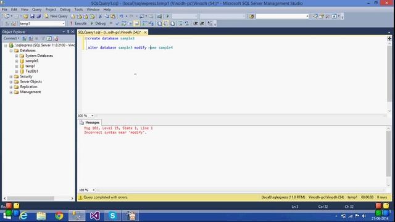
Task: Click the Parse query checkmark icon
Action: point(117,23)
